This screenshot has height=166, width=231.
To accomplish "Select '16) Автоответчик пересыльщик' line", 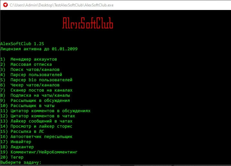I will pos(36,137).
